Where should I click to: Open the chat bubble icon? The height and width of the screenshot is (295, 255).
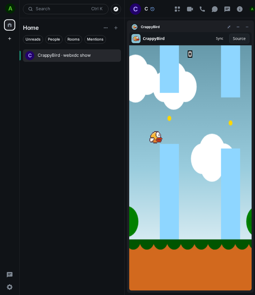point(214,9)
